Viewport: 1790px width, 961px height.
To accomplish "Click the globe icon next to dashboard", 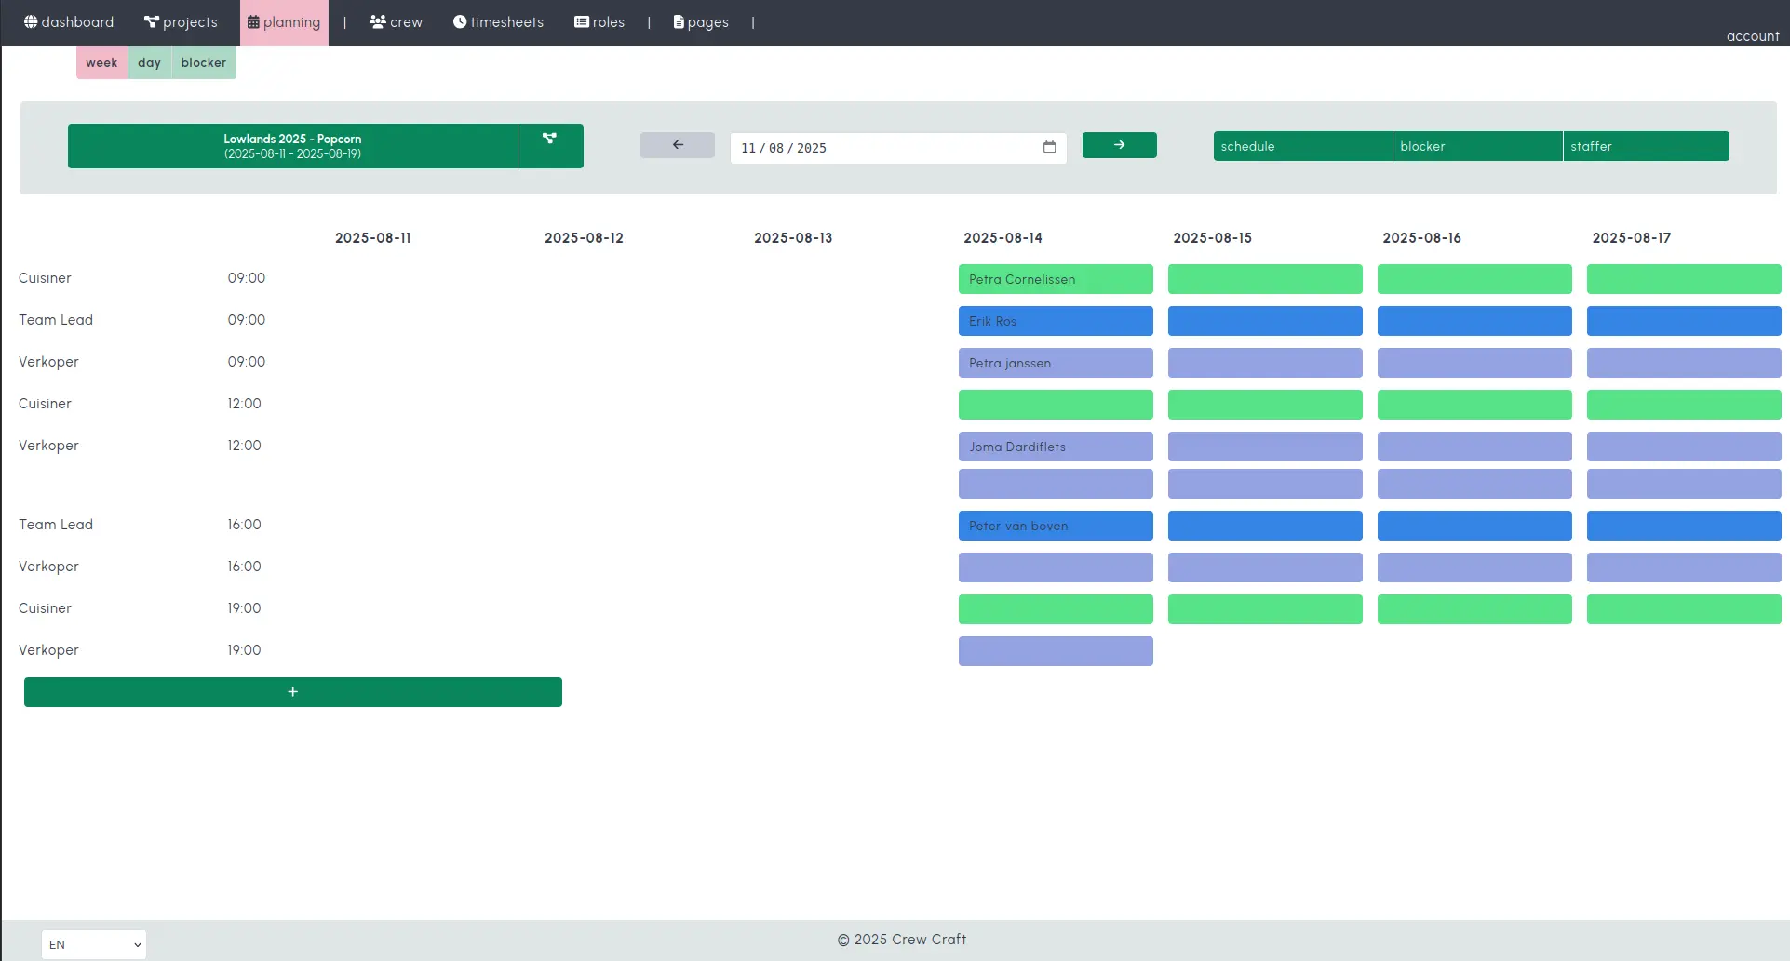I will click(x=31, y=20).
